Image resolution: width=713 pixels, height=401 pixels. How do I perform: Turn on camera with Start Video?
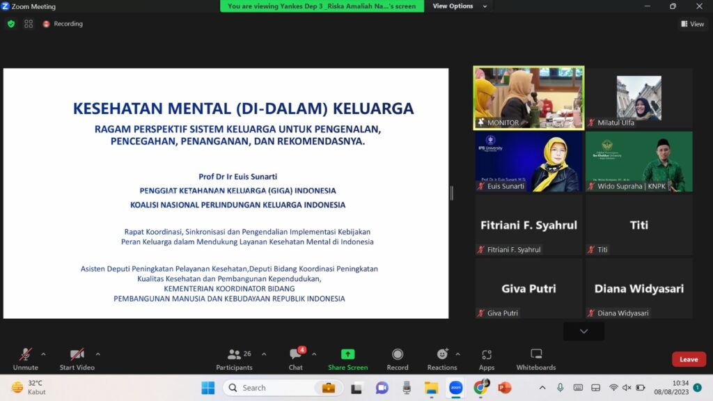[x=77, y=359]
